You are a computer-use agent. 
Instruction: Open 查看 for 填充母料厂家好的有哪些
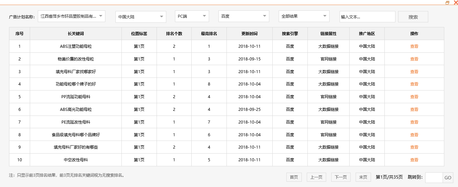414,147
